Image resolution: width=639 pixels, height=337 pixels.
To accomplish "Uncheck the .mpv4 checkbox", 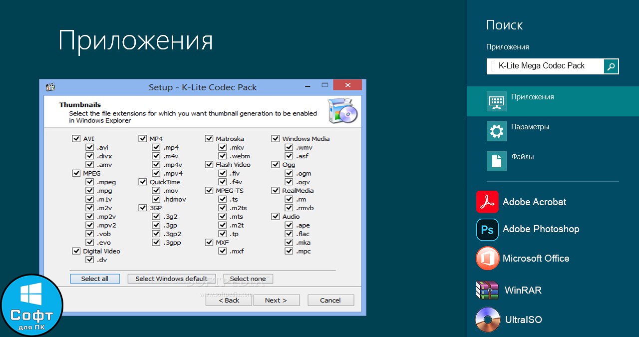I will pyautogui.click(x=156, y=173).
